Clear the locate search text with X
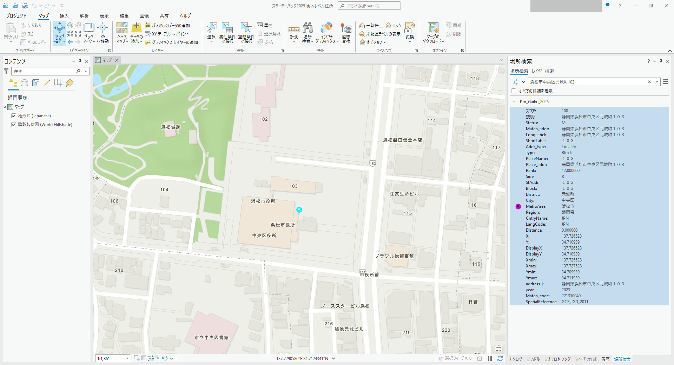 [649, 82]
